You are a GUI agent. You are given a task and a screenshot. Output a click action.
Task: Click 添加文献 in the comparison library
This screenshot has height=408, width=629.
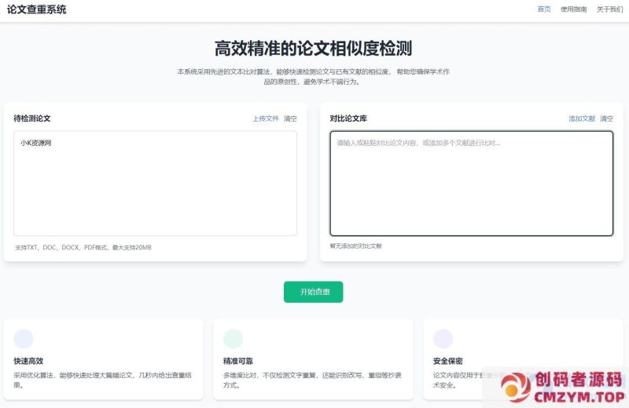582,118
